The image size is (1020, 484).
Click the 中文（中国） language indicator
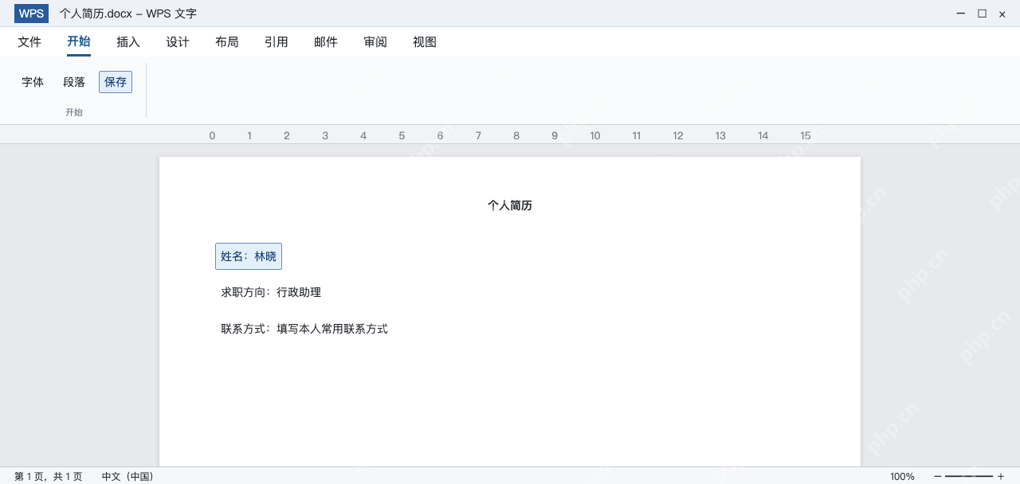click(x=127, y=476)
